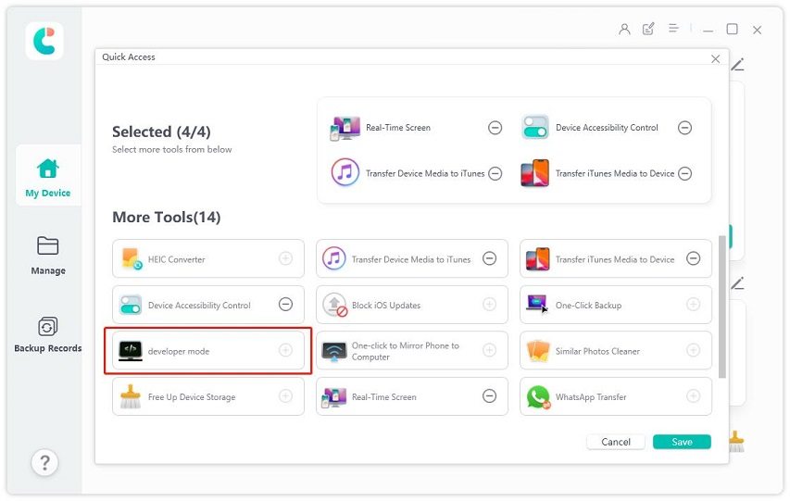This screenshot has width=790, height=501.
Task: Click Device Accessibility Control icon in Selected panel
Action: coord(534,127)
